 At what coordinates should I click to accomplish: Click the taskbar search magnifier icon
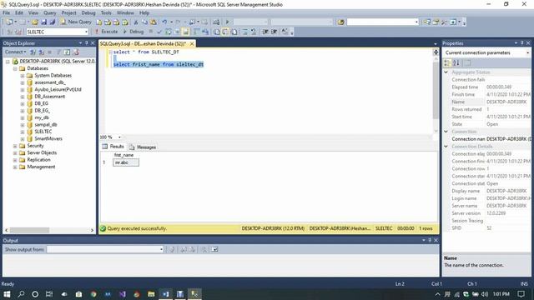click(x=21, y=294)
